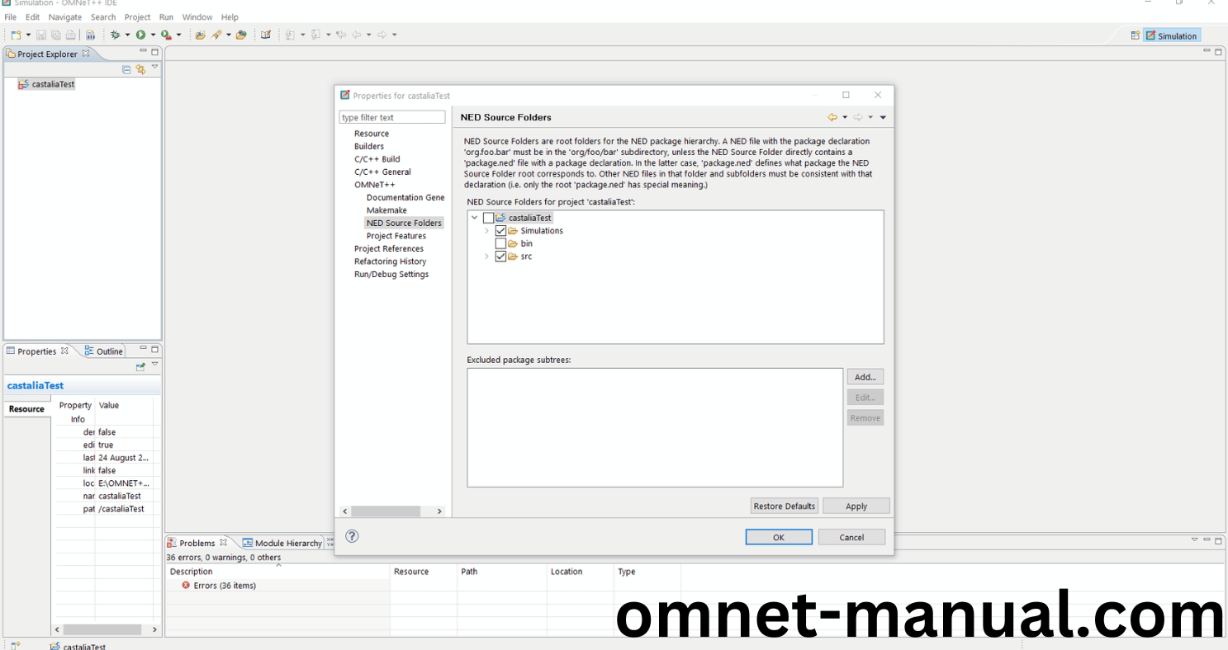Open the Run dropdown arrow

pos(153,35)
